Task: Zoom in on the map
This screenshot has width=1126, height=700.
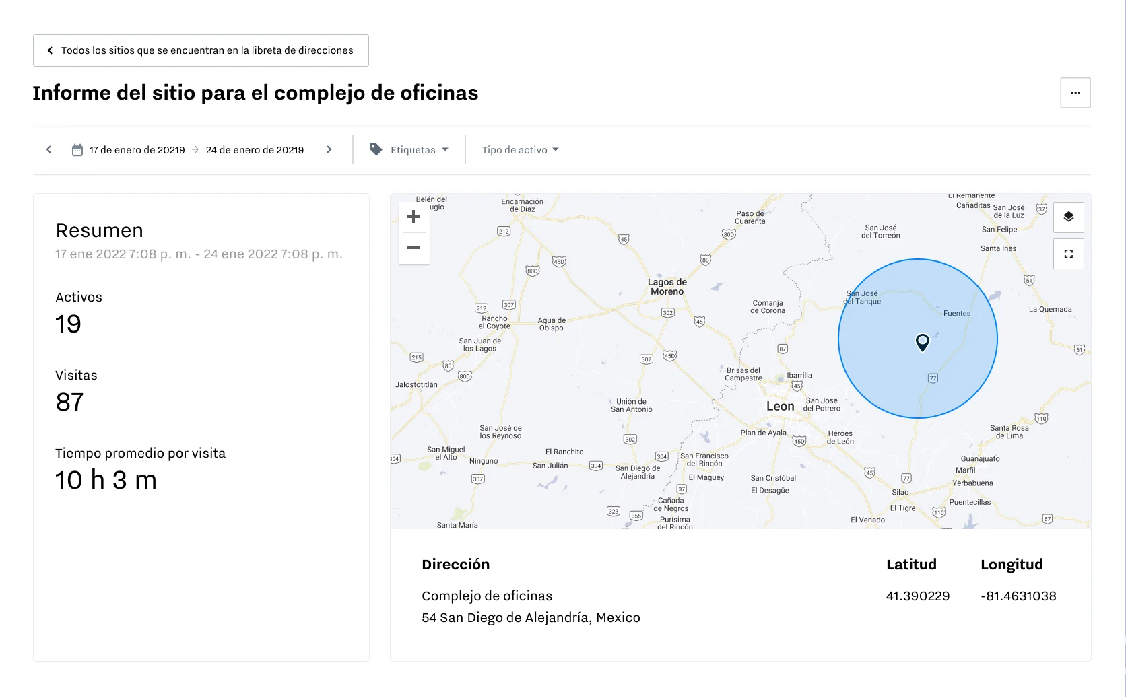Action: (x=413, y=217)
